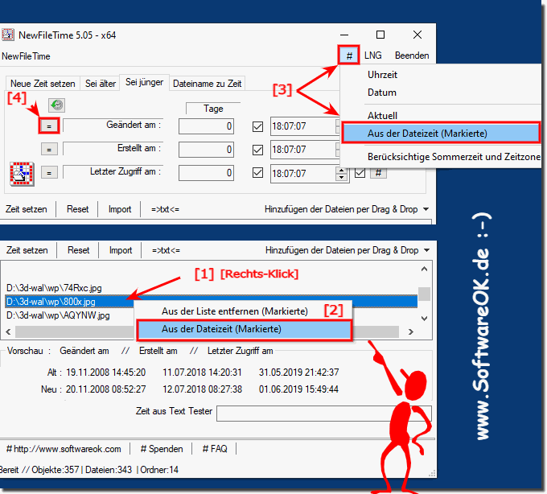Click the NewFileTime app icon in title bar
Image resolution: width=547 pixels, height=494 pixels.
click(x=7, y=35)
